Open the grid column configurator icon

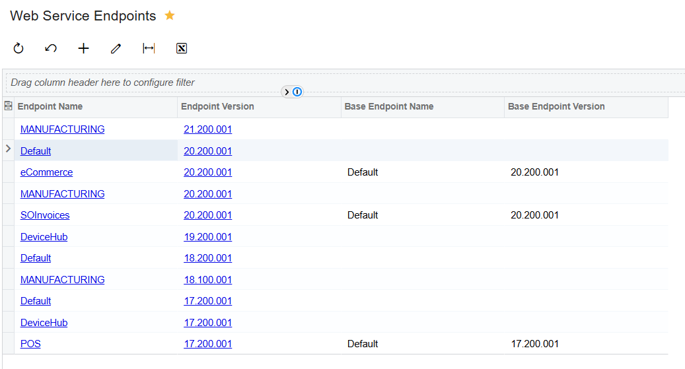[x=8, y=106]
